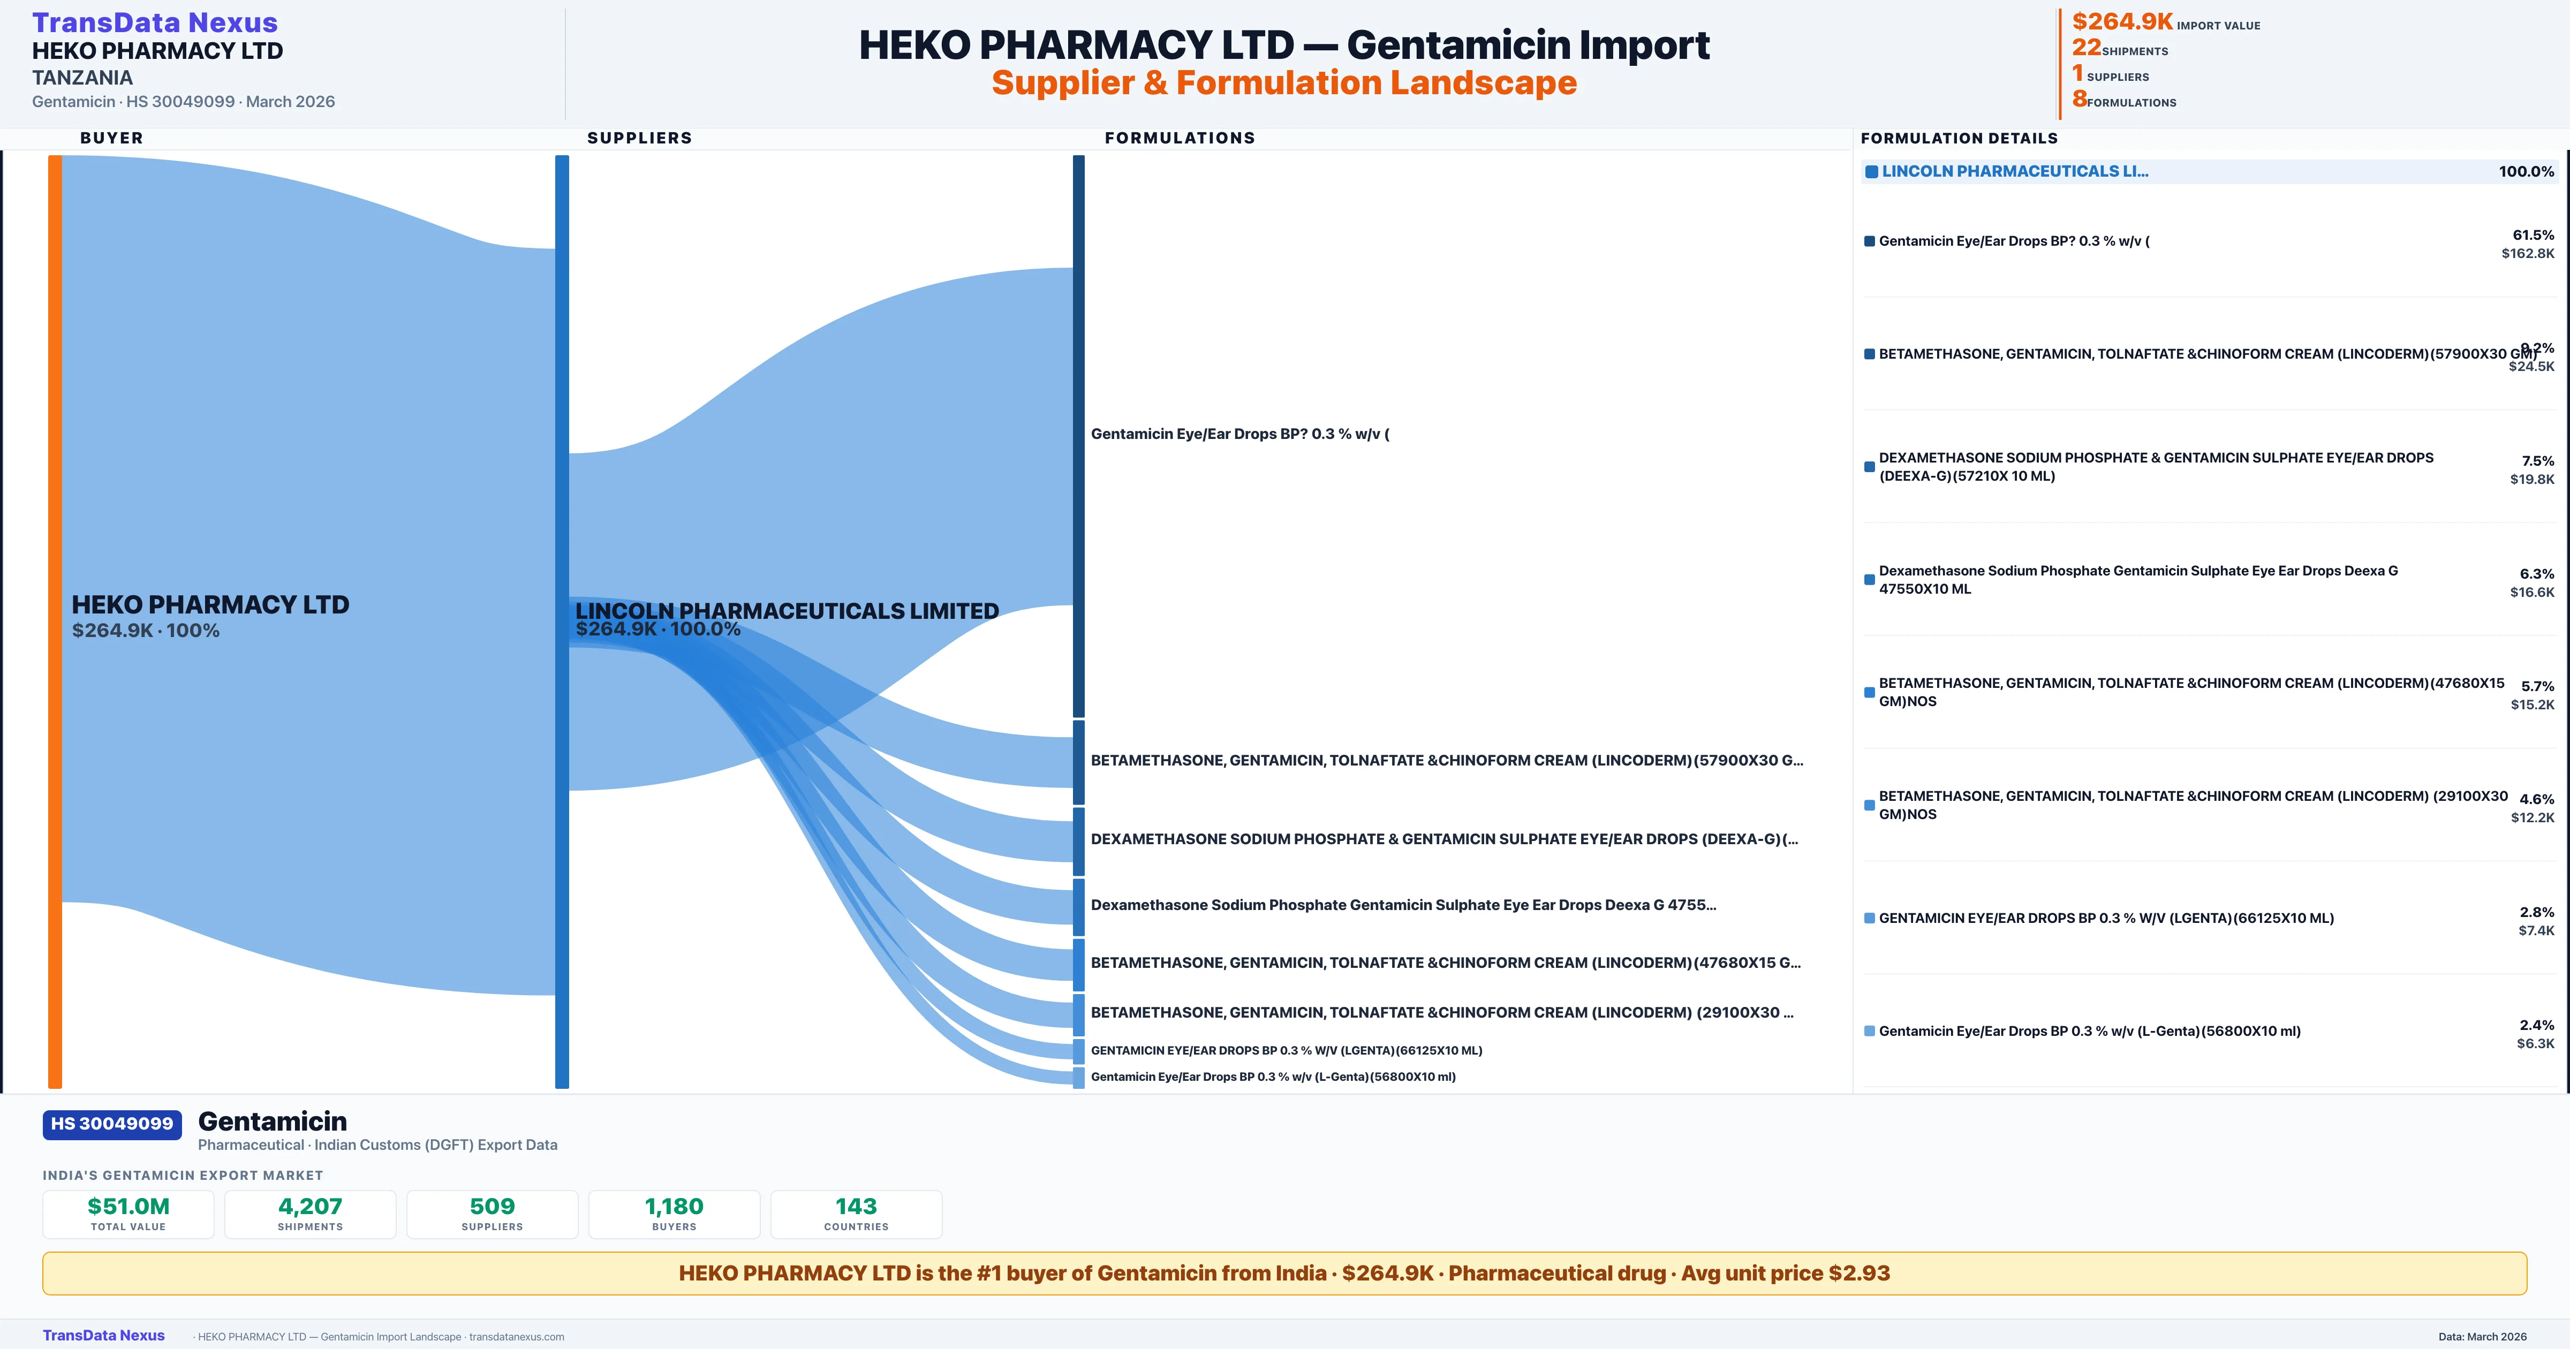Screen dimensions: 2570x1349
Task: Click the blue Lincoln Pharmaceuticals supplier node bar
Action: pyautogui.click(x=562, y=620)
